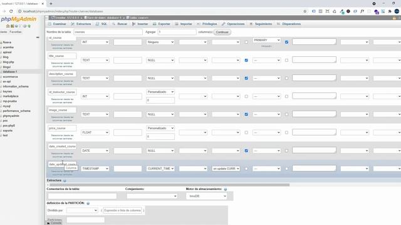Click the Continuar button
The height and width of the screenshot is (225, 401).
pyautogui.click(x=222, y=32)
